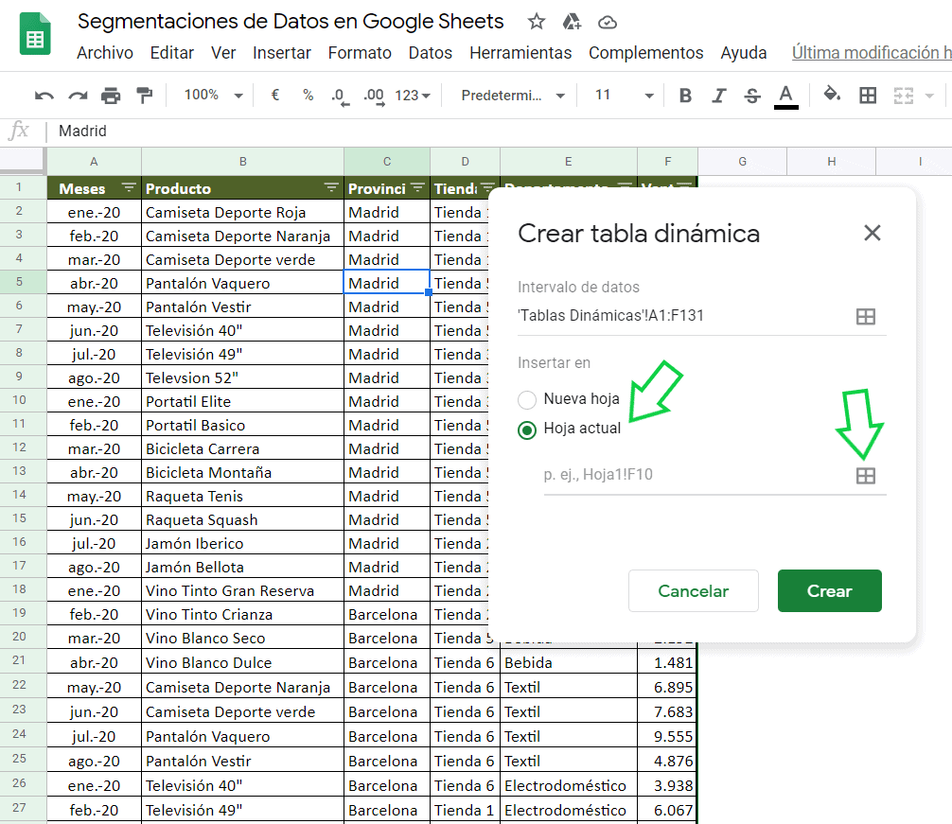Image resolution: width=952 pixels, height=824 pixels.
Task: Open filter for Meses column
Action: click(x=129, y=187)
